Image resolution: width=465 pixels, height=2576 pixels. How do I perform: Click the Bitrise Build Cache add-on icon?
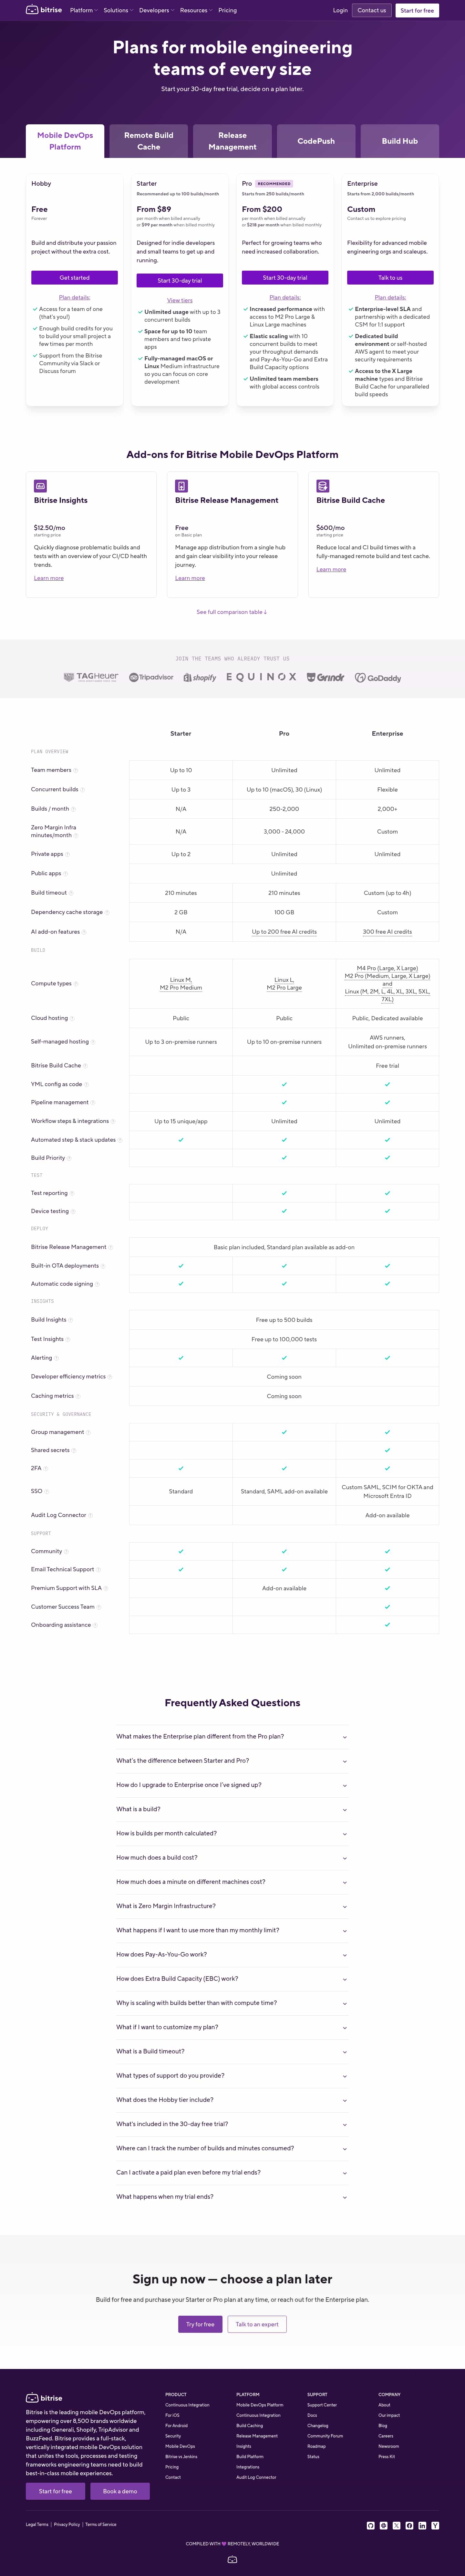323,486
